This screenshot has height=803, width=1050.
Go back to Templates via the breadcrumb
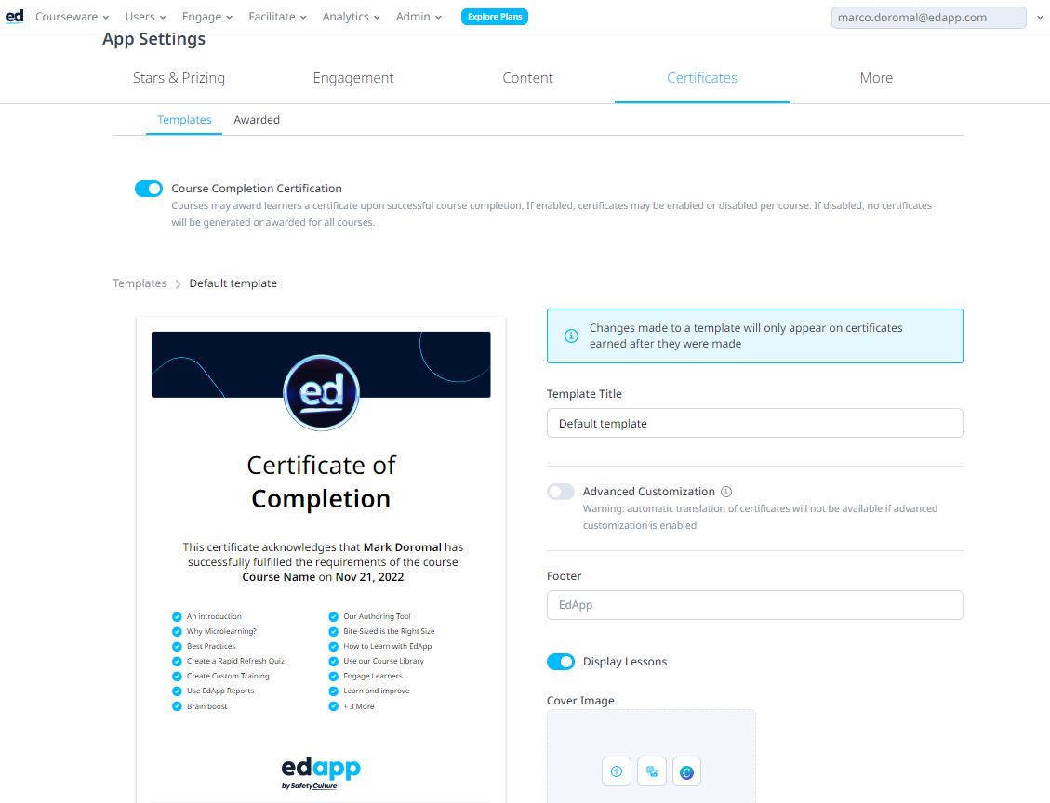(x=140, y=283)
